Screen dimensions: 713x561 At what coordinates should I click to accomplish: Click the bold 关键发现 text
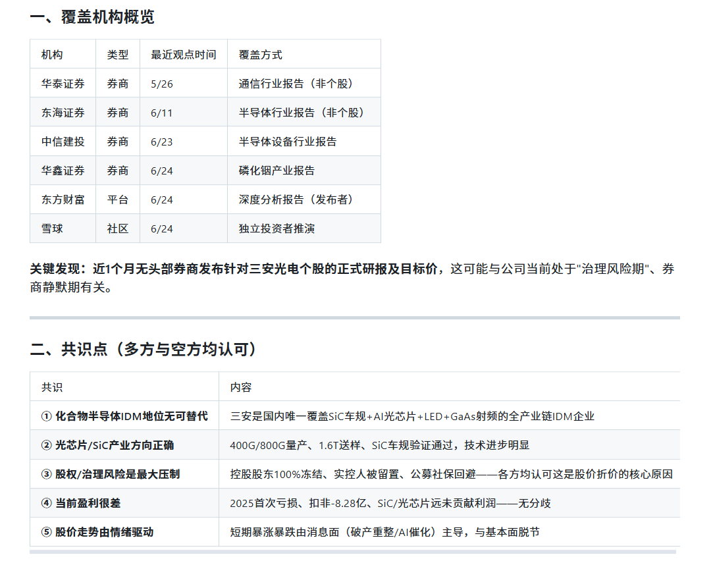tap(58, 269)
